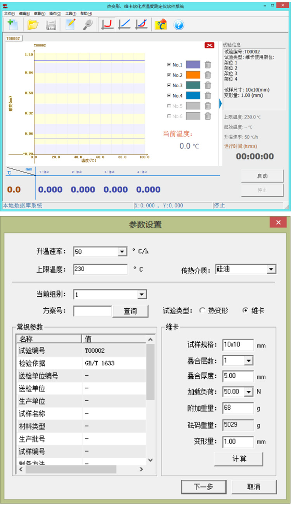291x509 pixels.
Task: Open the 文件(F) menu
Action: point(10,14)
